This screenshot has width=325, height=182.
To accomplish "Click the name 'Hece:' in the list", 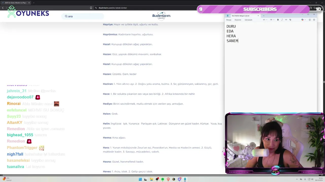I will pos(106,94).
